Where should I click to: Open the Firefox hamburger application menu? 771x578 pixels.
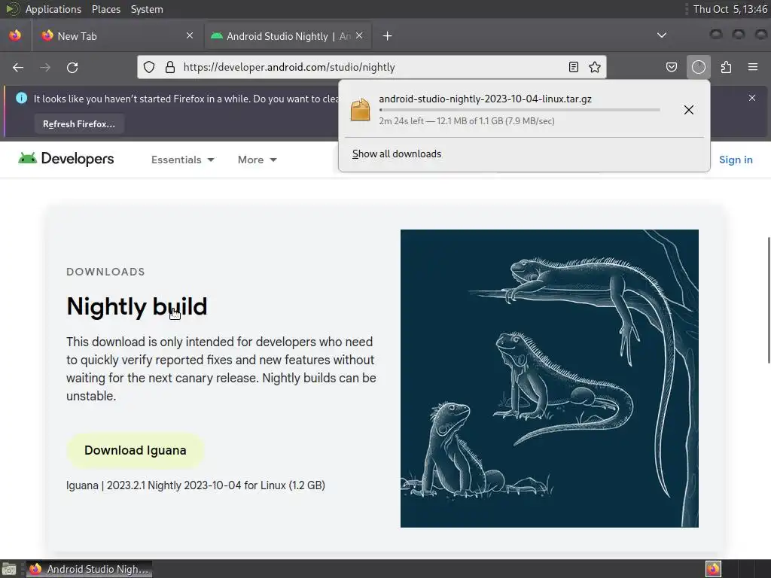click(x=753, y=67)
